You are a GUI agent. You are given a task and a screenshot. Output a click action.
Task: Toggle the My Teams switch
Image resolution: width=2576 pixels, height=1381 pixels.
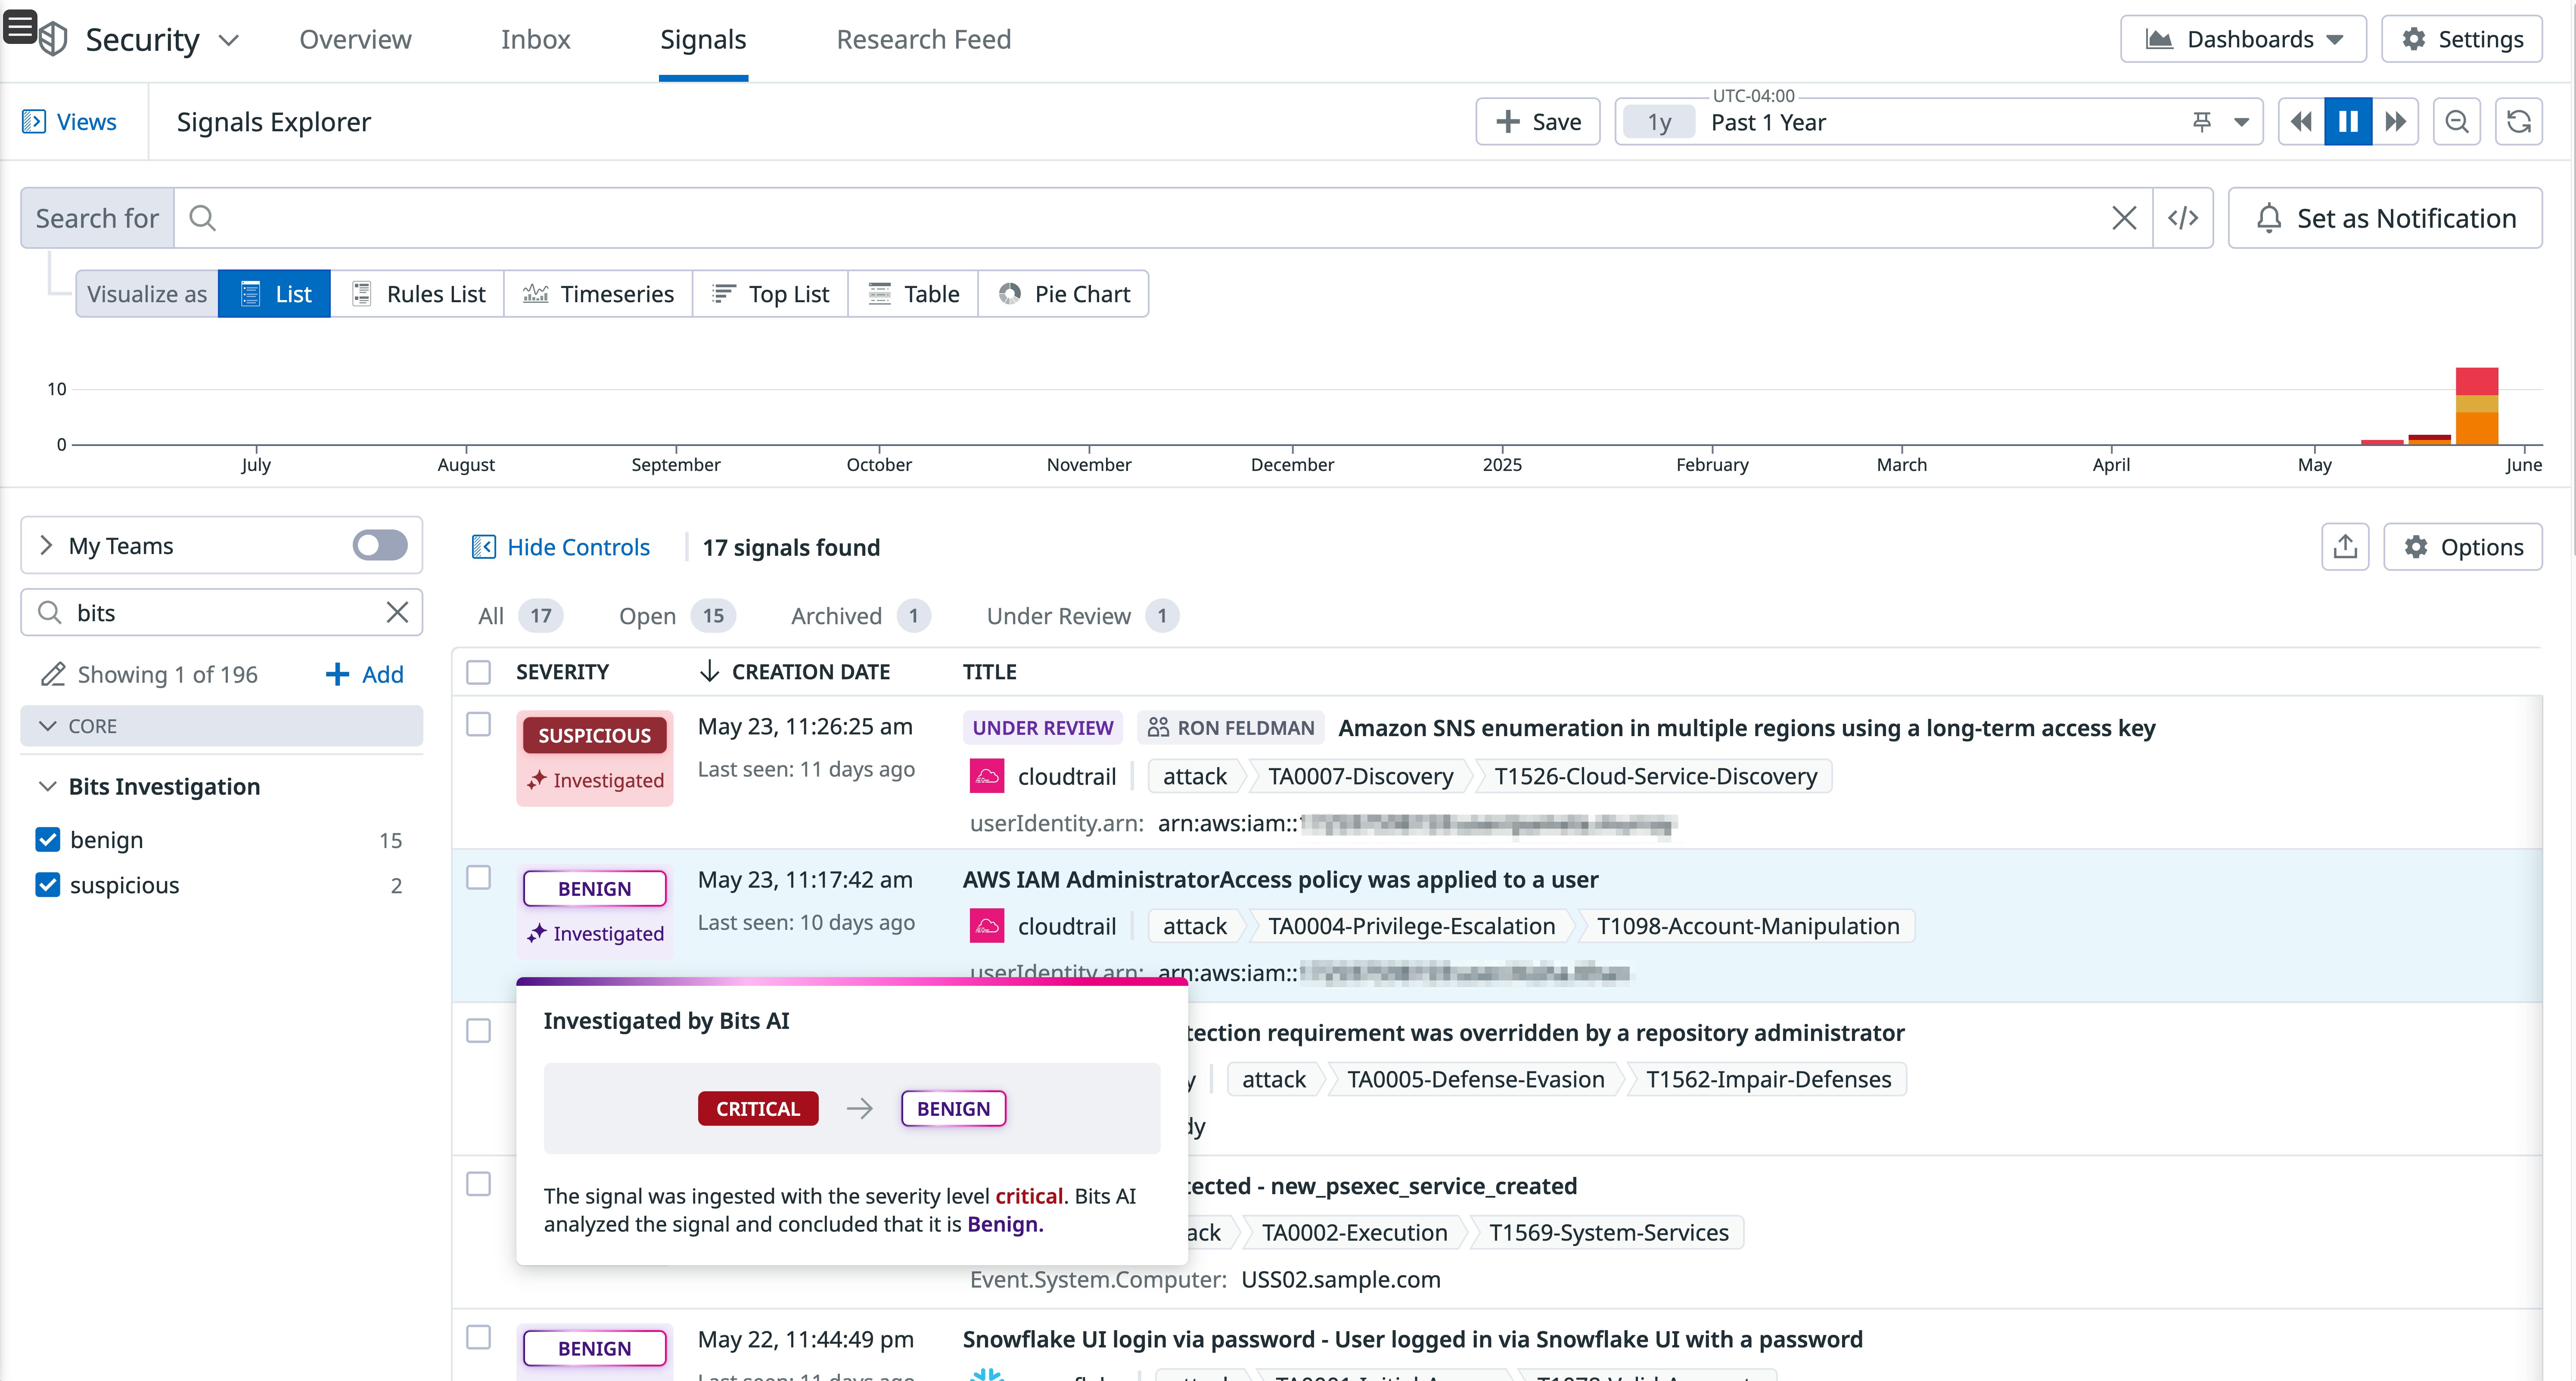379,545
